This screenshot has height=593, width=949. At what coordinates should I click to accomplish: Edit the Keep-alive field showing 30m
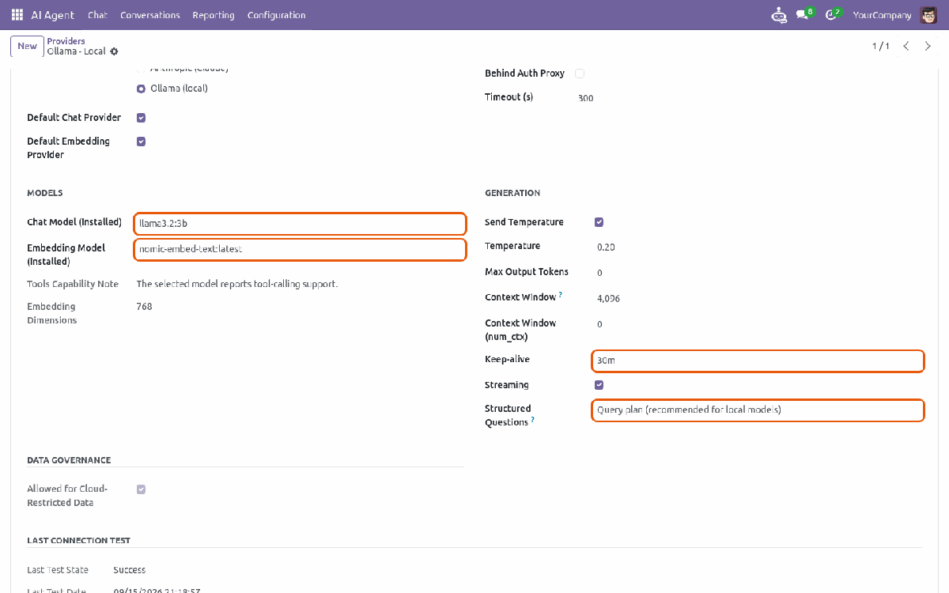click(758, 361)
